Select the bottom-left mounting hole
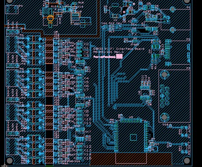Viewport: 202px width, 167px height. coord(10,161)
